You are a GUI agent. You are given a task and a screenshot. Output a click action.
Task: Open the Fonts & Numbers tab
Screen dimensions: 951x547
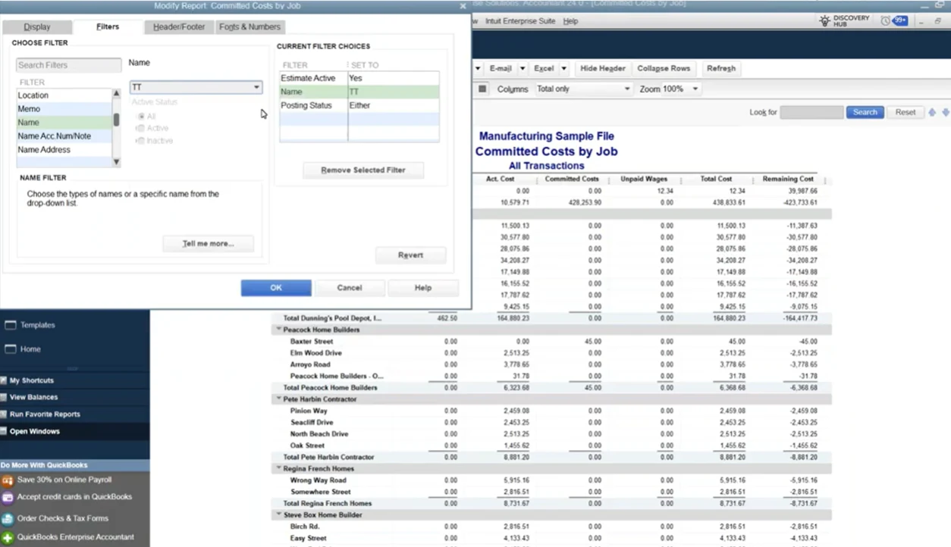(250, 27)
